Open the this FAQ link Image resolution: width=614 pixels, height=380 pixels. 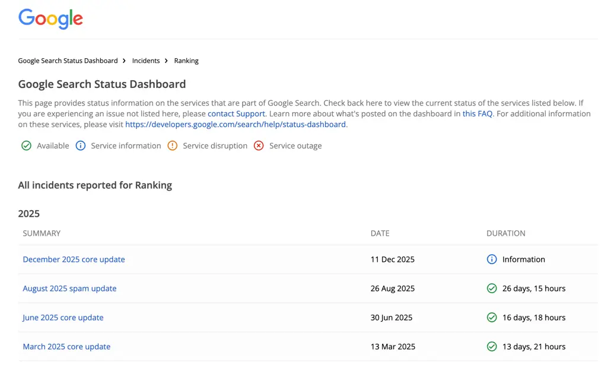(477, 113)
